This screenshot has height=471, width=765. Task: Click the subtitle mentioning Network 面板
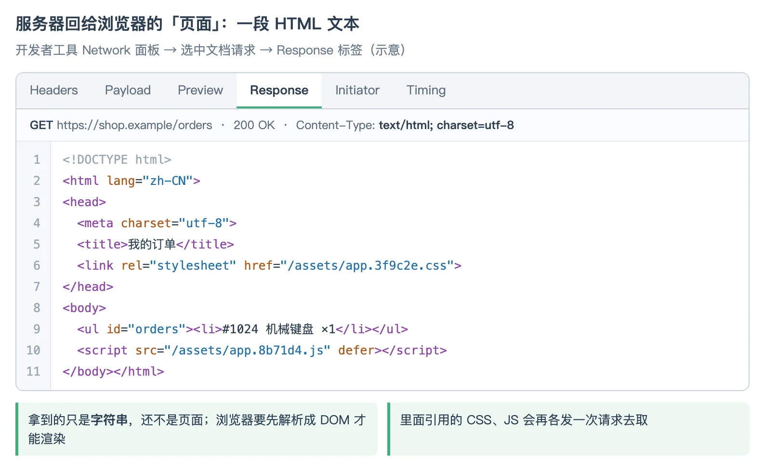pos(211,50)
